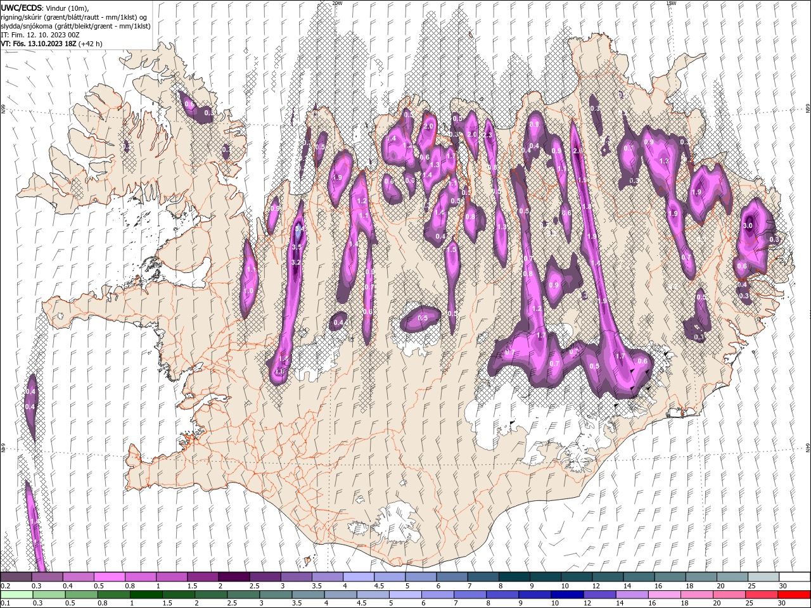The height and width of the screenshot is (608, 811).
Task: Select the upper legend swatch starting at 3
Action: coord(296,577)
